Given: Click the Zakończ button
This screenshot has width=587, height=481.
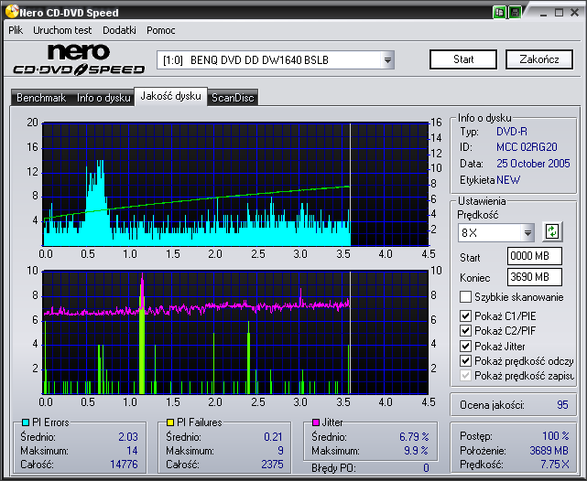Looking at the screenshot, I should tap(539, 59).
